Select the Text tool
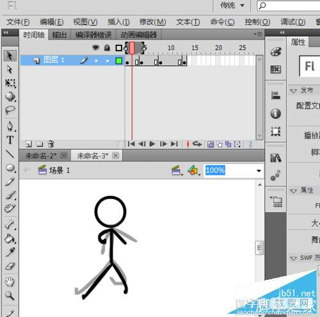The width and height of the screenshot is (320, 317). (x=10, y=140)
